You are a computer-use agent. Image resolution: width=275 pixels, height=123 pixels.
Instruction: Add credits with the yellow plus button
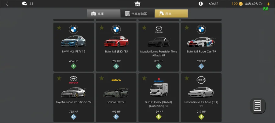click(268, 4)
